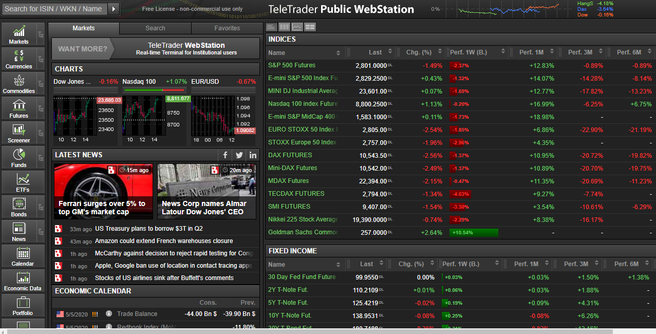The width and height of the screenshot is (656, 334).
Task: Open the ETFs section in the sidebar
Action: pos(23,182)
